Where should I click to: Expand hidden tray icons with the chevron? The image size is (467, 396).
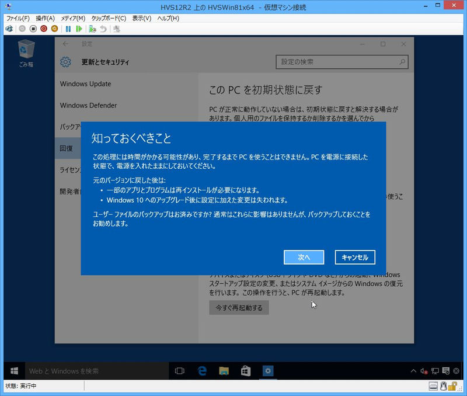point(413,371)
